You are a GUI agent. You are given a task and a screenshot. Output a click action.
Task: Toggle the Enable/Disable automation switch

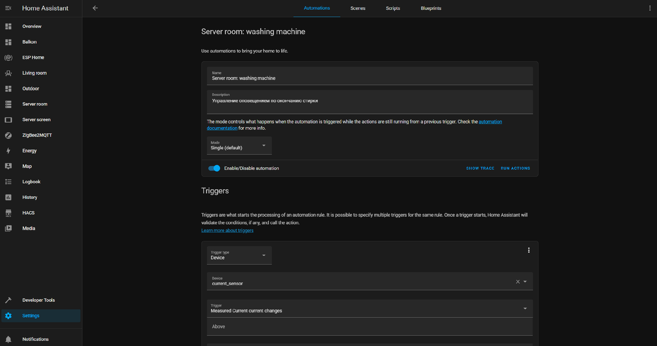pyautogui.click(x=214, y=168)
